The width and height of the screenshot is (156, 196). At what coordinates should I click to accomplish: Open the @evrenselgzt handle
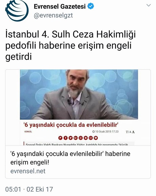[53, 16]
